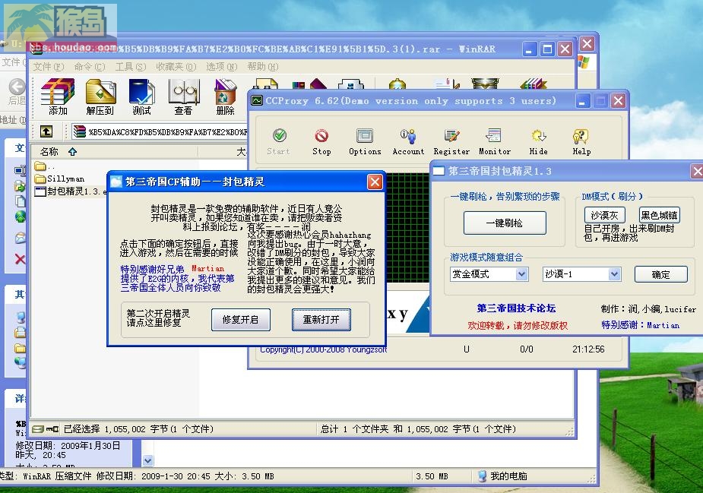Click the 黑色城镇 map button
Image resolution: width=703 pixels, height=493 pixels.
[659, 215]
